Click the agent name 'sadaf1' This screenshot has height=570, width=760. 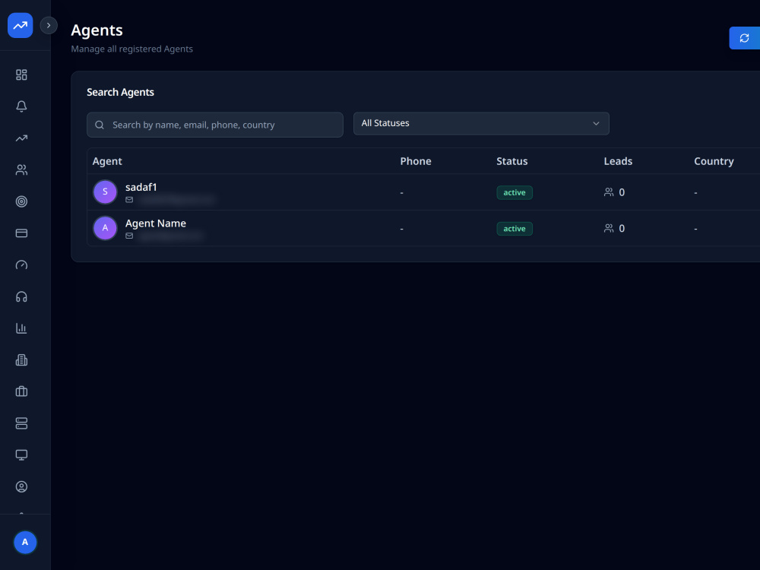[141, 187]
